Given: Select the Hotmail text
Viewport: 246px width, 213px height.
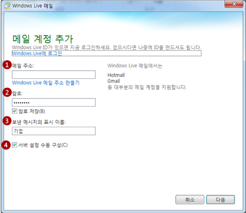Looking at the screenshot, I should point(116,75).
